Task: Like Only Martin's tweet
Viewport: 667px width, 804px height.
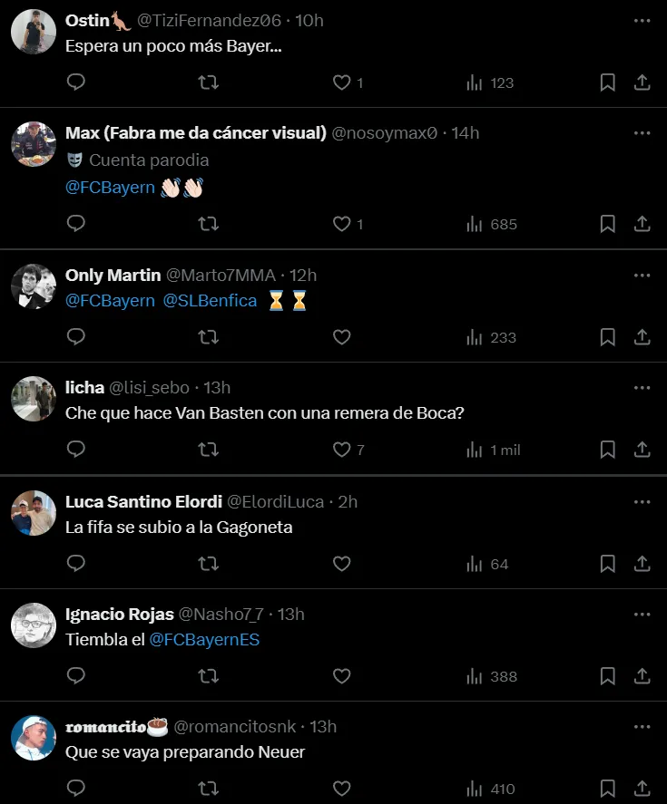Action: click(x=341, y=337)
